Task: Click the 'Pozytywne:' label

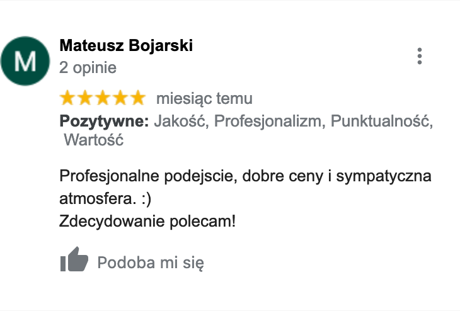Action: (x=104, y=121)
